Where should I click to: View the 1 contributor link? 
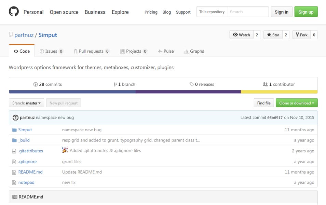(279, 84)
